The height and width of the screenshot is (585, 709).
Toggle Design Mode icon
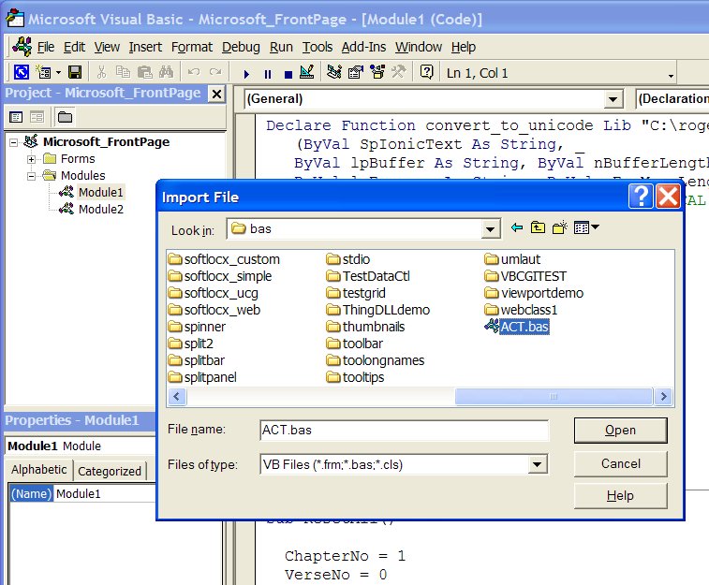(x=307, y=72)
